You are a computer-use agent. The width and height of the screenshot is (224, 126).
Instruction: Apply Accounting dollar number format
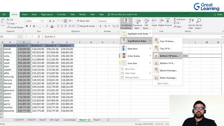pyautogui.click(x=100, y=26)
